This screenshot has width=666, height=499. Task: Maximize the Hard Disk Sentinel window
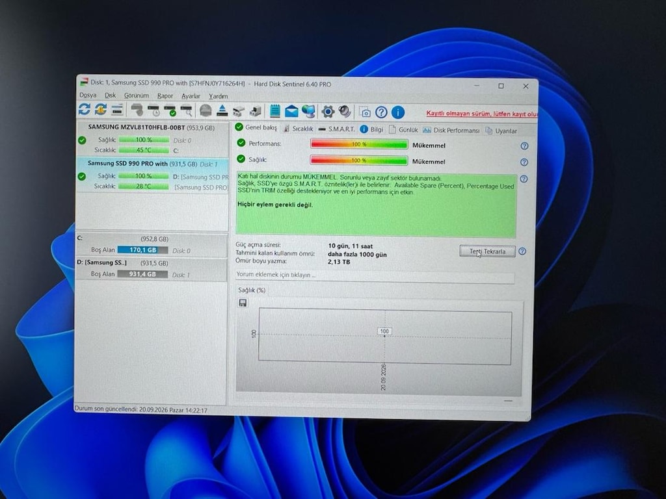coord(501,86)
